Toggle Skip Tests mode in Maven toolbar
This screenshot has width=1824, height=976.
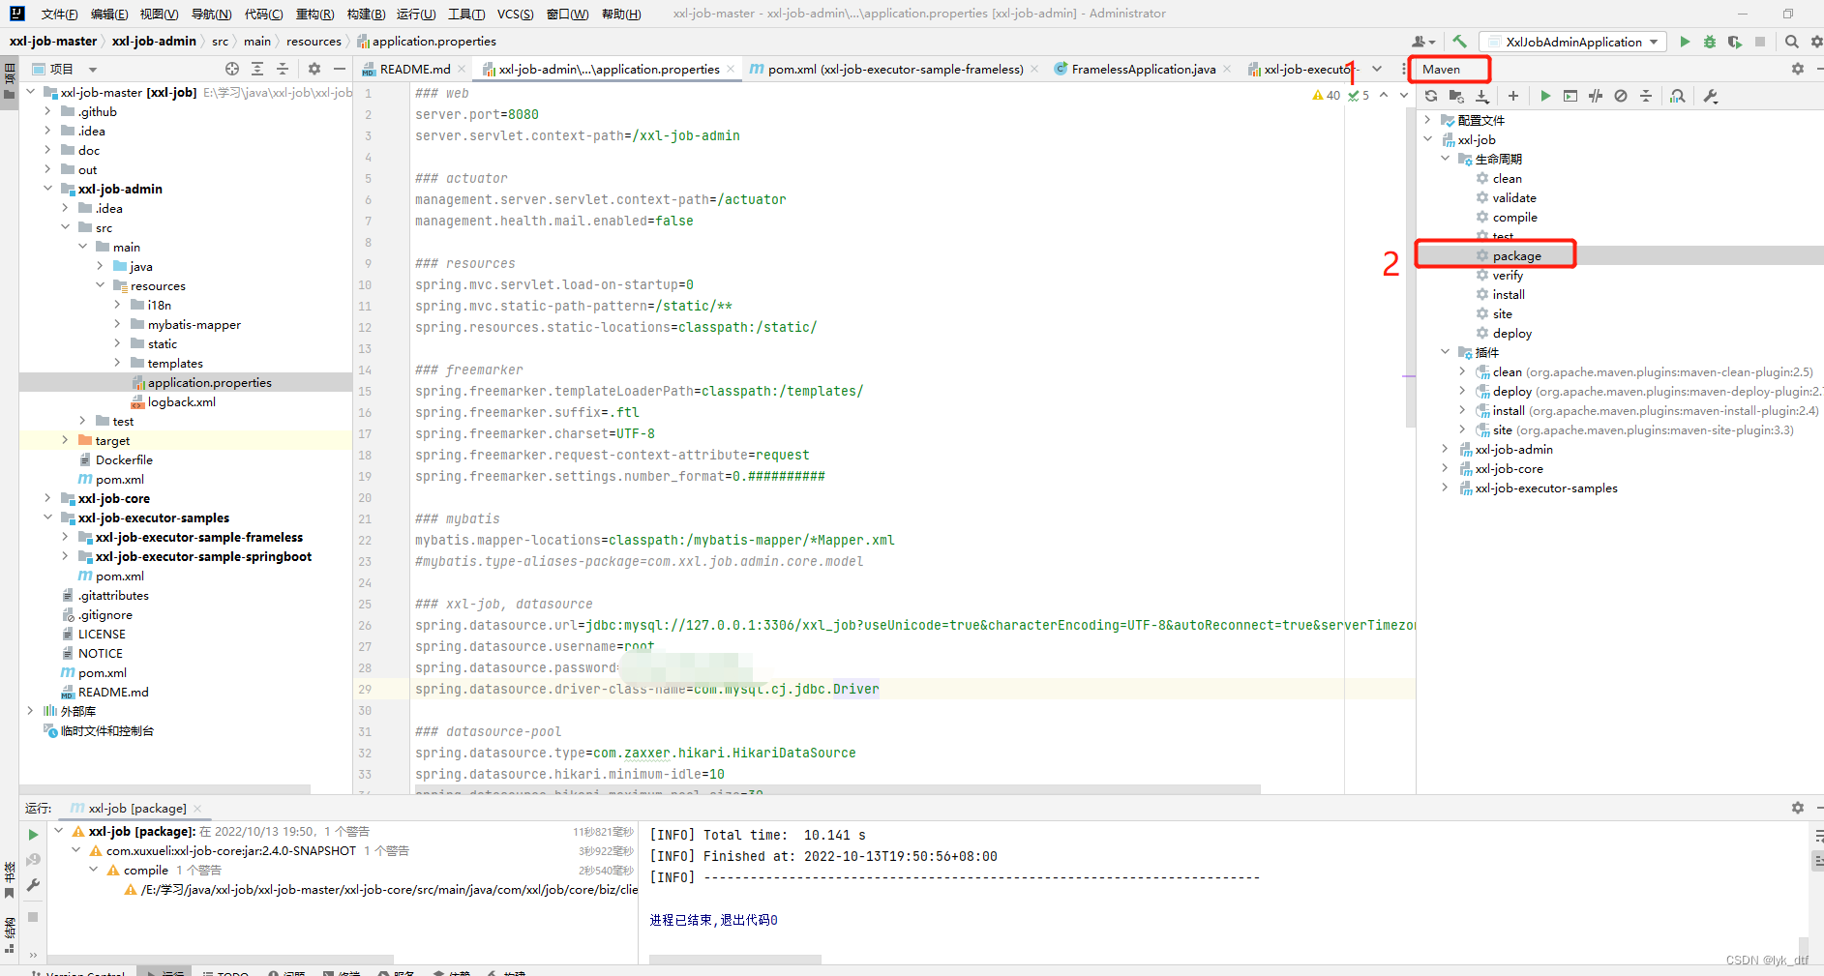pos(1621,96)
